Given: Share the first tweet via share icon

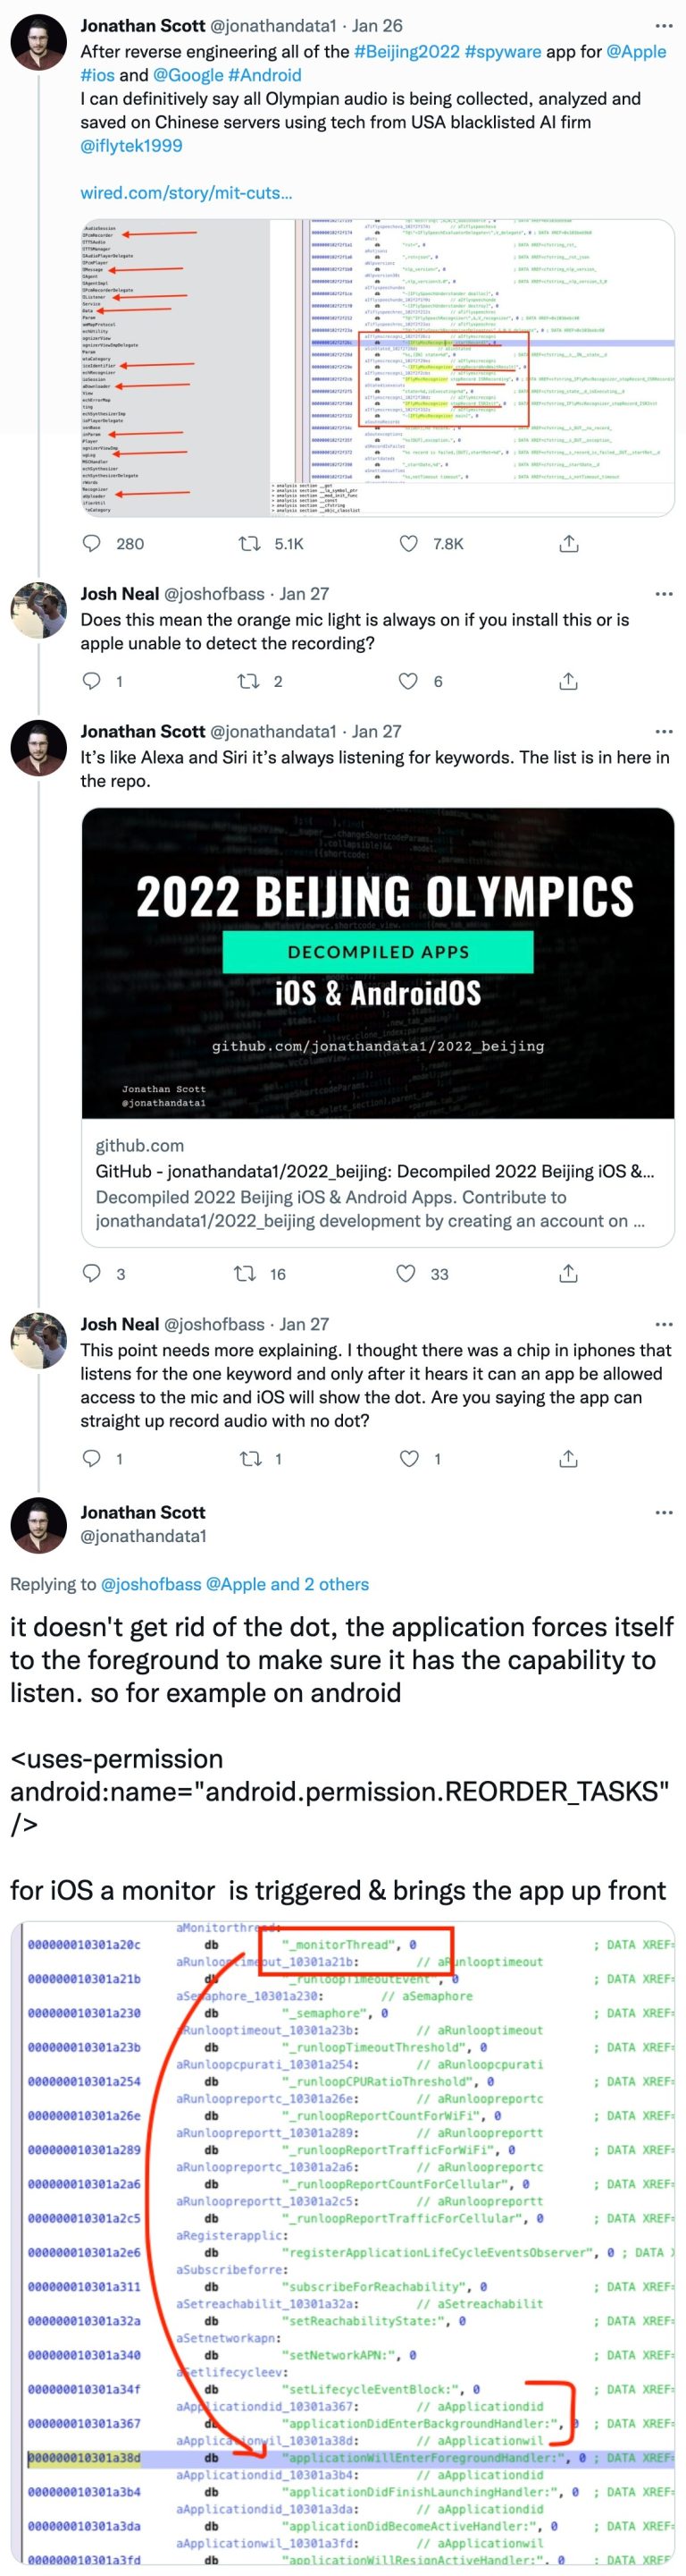Looking at the screenshot, I should 568,543.
